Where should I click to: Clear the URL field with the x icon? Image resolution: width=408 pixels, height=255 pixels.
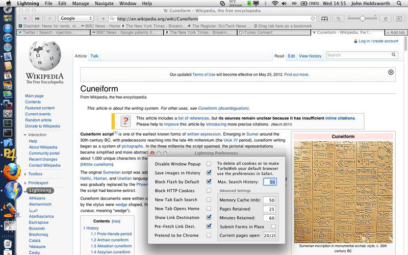[x=313, y=18]
